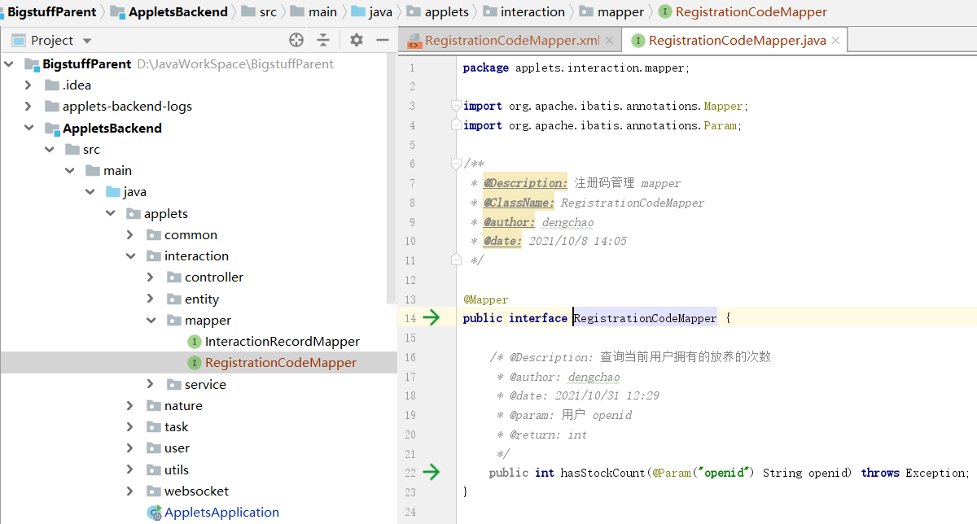The image size is (977, 524).
Task: Click the mapper package folder icon
Action: tap(174, 320)
